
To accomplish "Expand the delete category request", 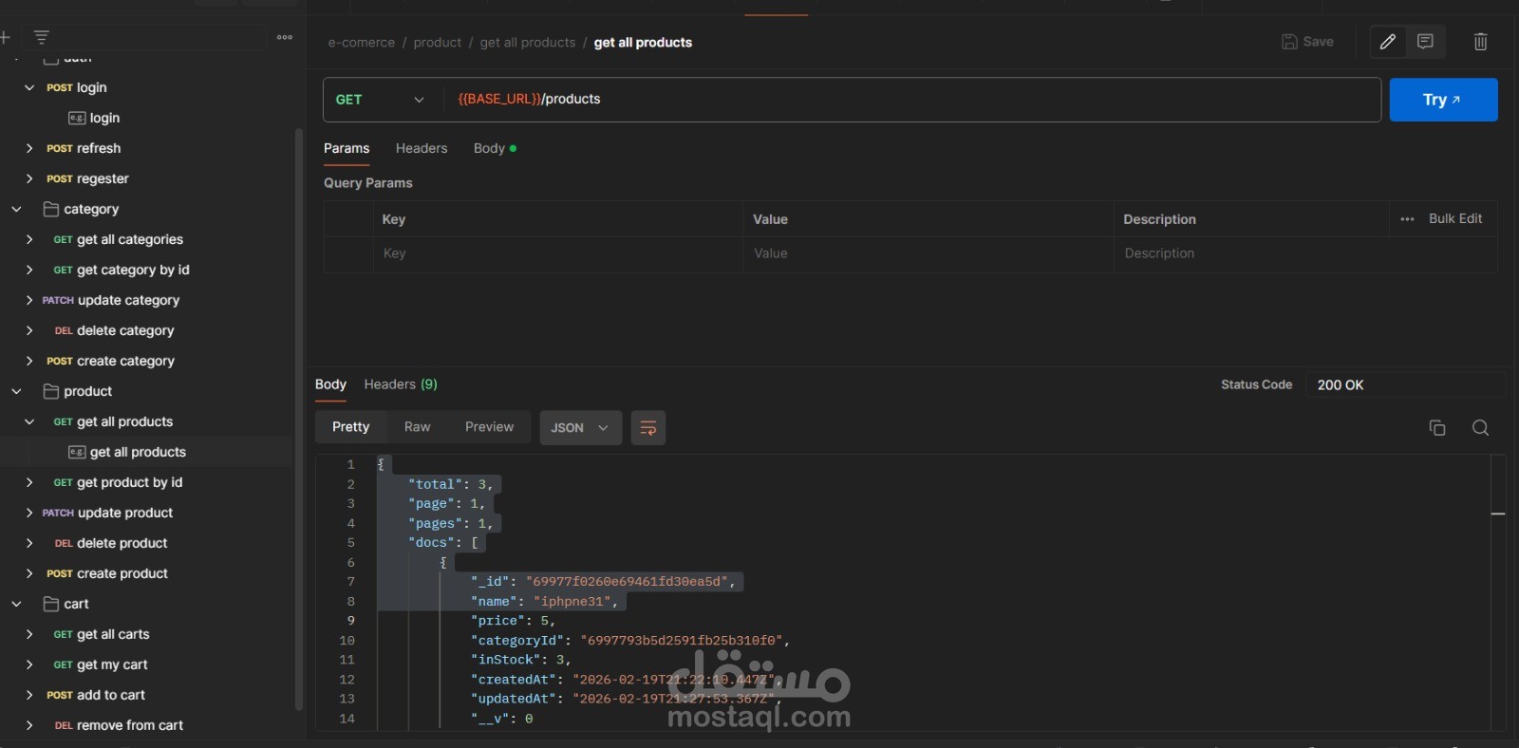I will (x=29, y=330).
